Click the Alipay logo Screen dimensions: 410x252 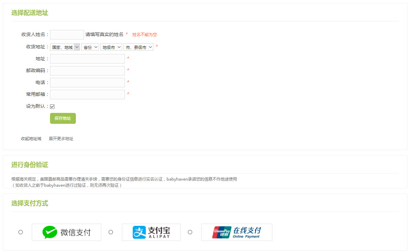[x=151, y=232]
